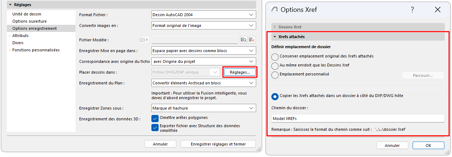This screenshot has height=157, width=452.
Task: Open the Format Fichier dropdown
Action: coord(203,15)
